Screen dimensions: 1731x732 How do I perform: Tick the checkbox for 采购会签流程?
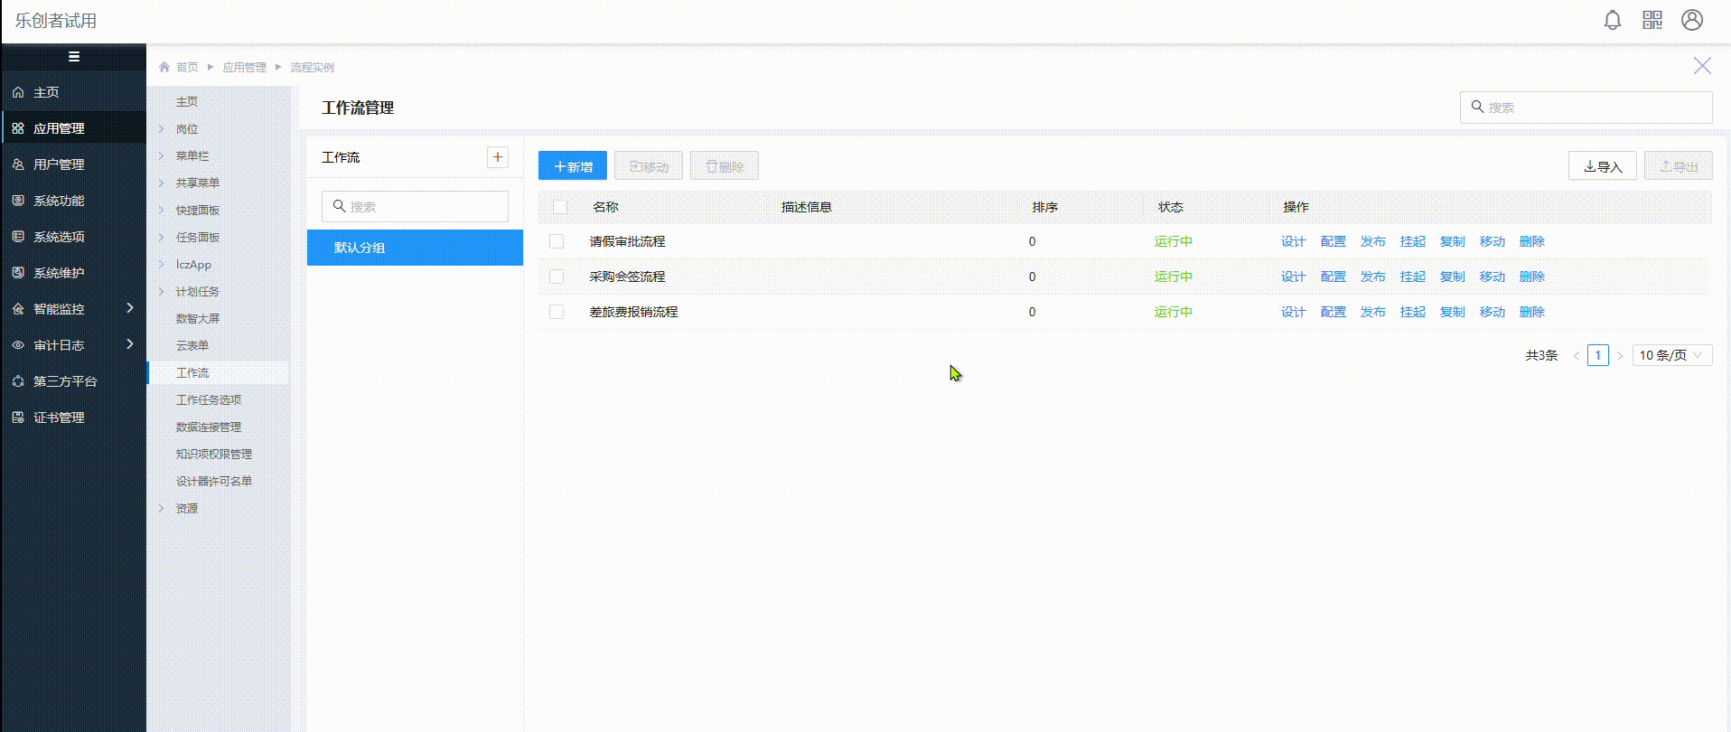click(x=557, y=277)
